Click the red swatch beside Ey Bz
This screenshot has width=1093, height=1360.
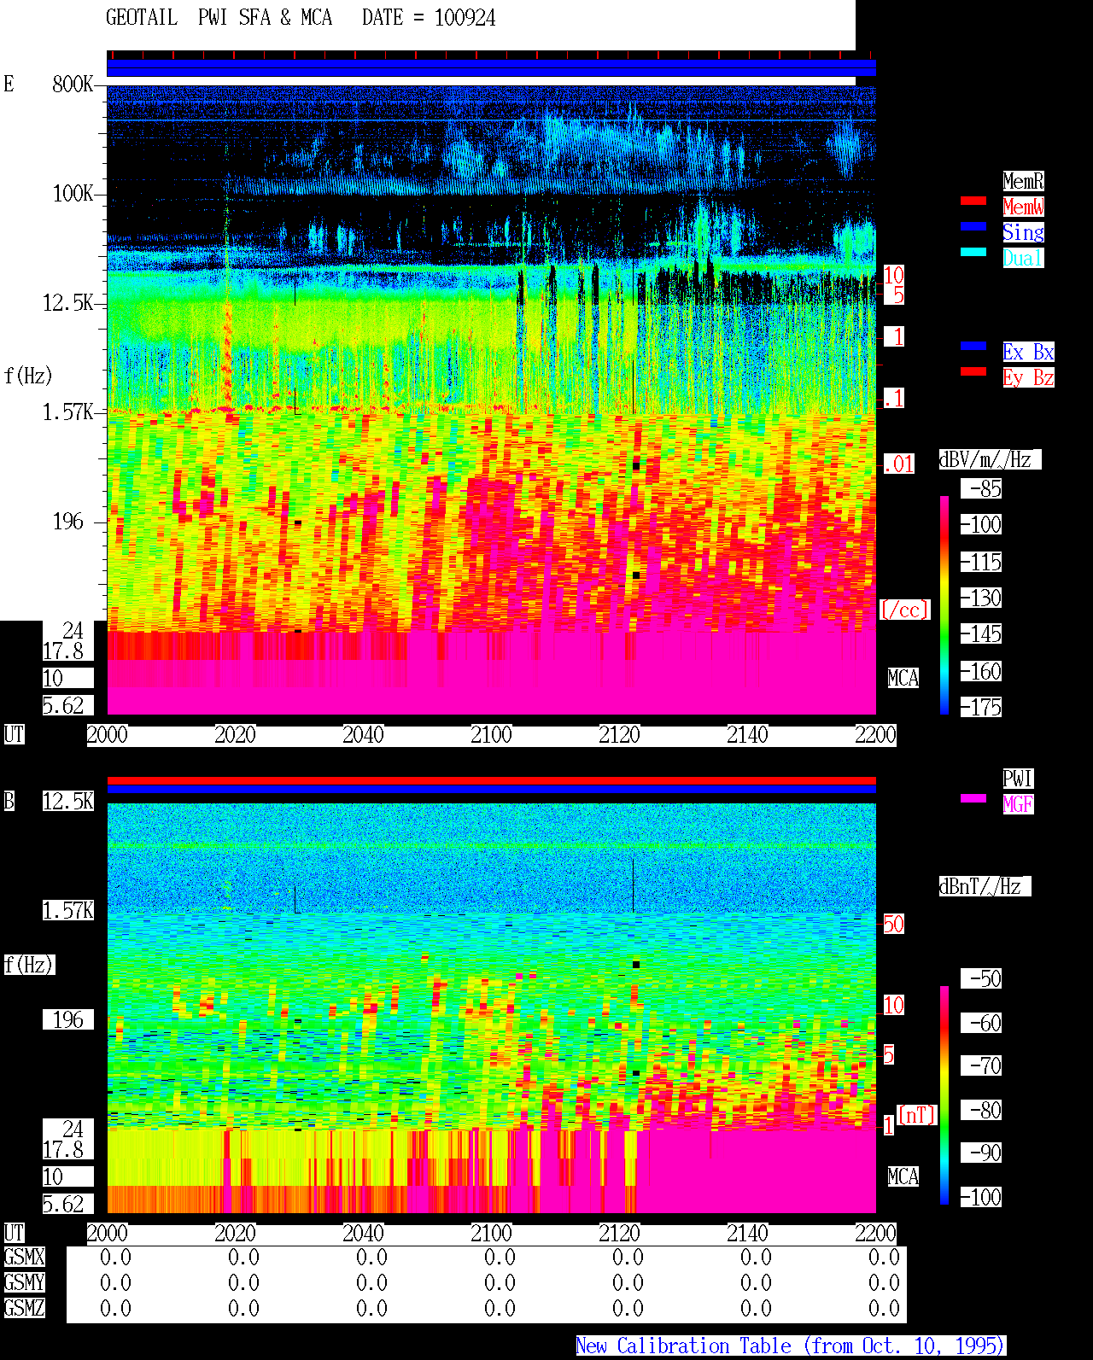click(x=973, y=371)
